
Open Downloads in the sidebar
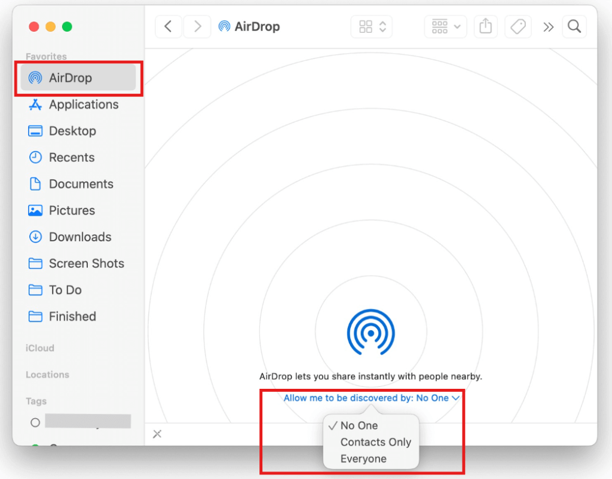pos(78,237)
